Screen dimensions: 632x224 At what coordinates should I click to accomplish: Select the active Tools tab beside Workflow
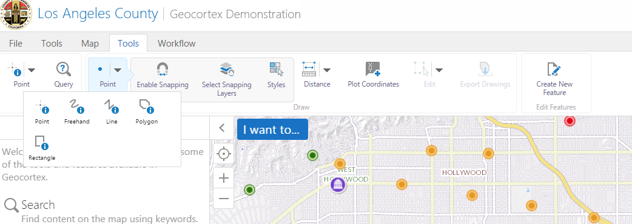tap(128, 44)
